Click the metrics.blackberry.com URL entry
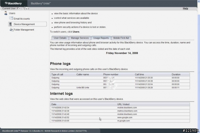The width and height of the screenshot is (200, 133). click(127, 111)
